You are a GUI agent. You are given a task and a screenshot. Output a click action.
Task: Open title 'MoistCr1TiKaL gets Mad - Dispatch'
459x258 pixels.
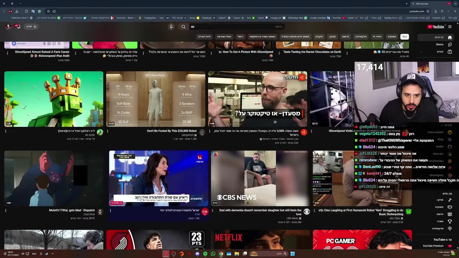(x=72, y=210)
